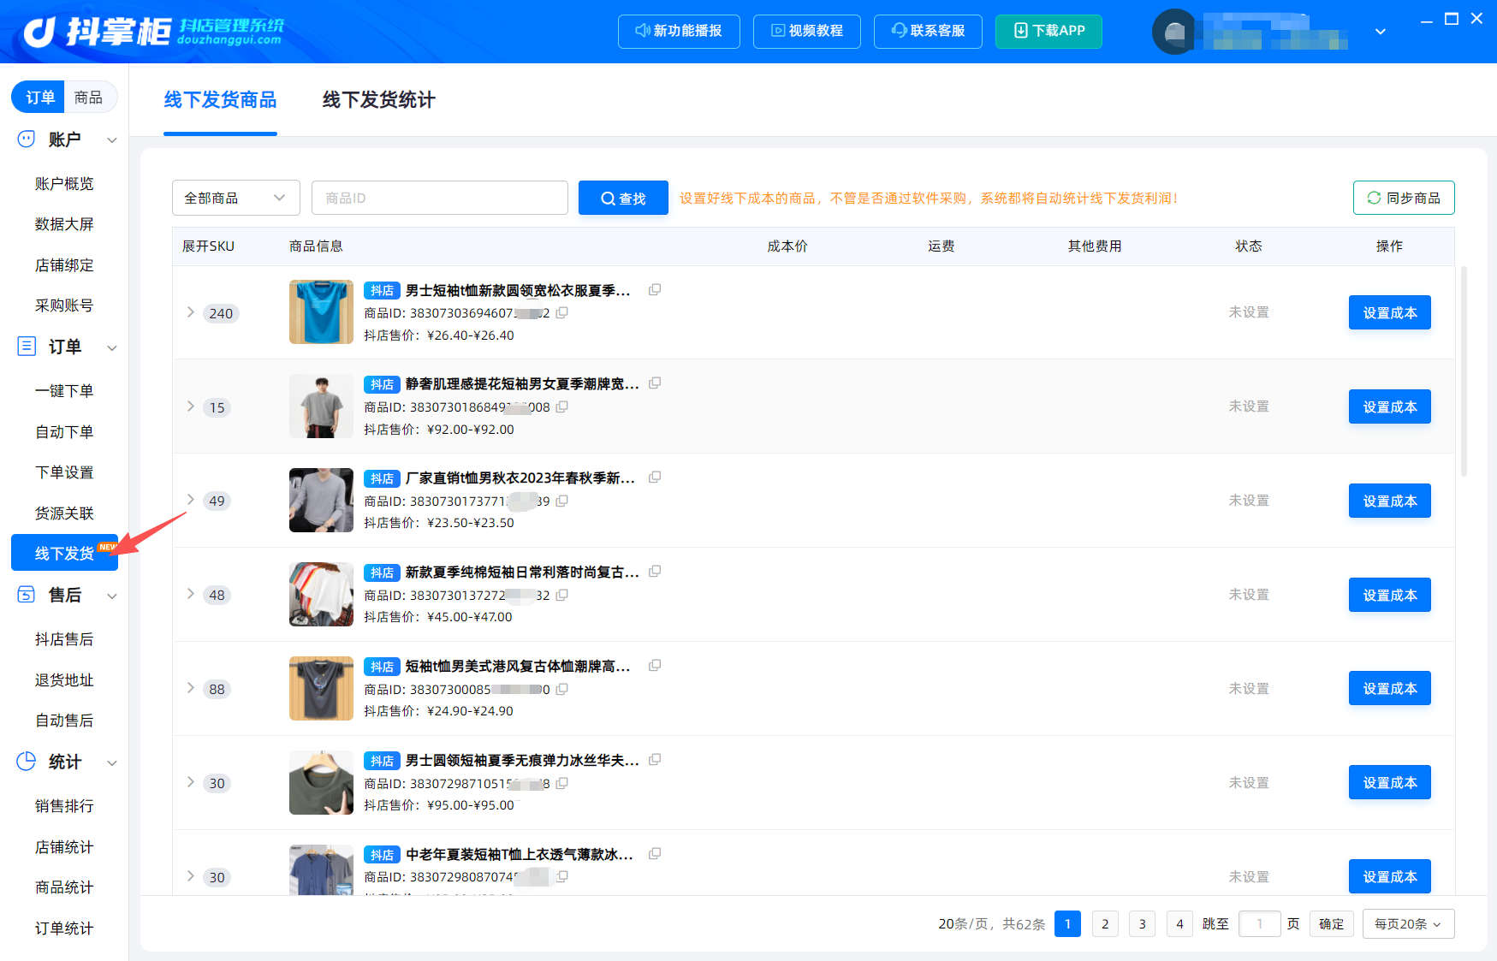The width and height of the screenshot is (1497, 961).
Task: Copy product ID of 男士短袖t恤新款 item
Action: pos(562,313)
